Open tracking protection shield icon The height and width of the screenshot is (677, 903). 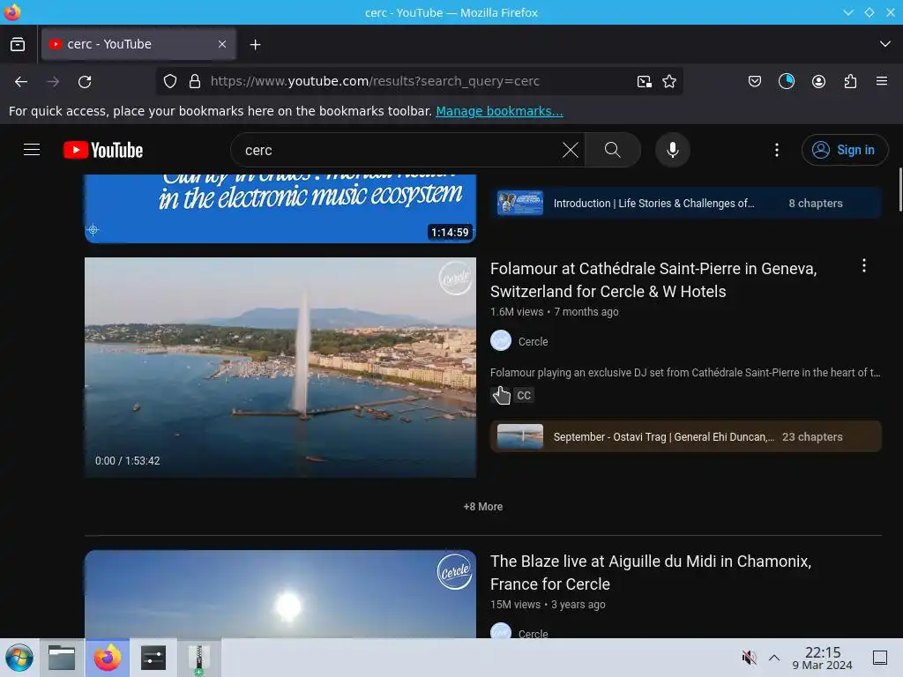click(170, 82)
